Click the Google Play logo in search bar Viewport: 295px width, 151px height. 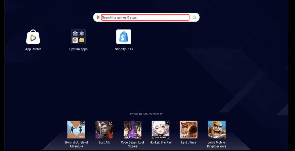[98, 17]
